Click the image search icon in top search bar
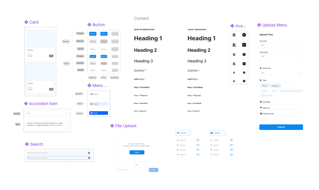 coord(89,153)
